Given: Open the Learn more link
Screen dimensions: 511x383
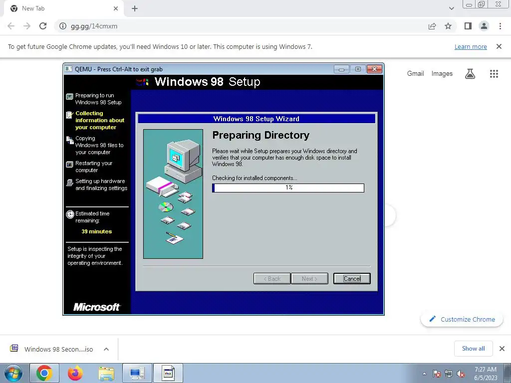Looking at the screenshot, I should point(471,46).
